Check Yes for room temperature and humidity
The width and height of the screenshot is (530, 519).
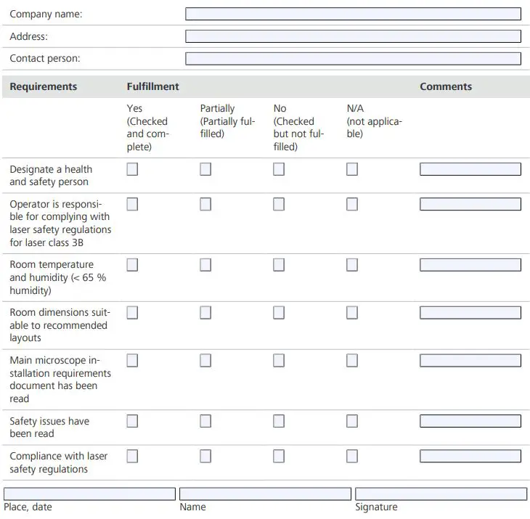(x=132, y=265)
